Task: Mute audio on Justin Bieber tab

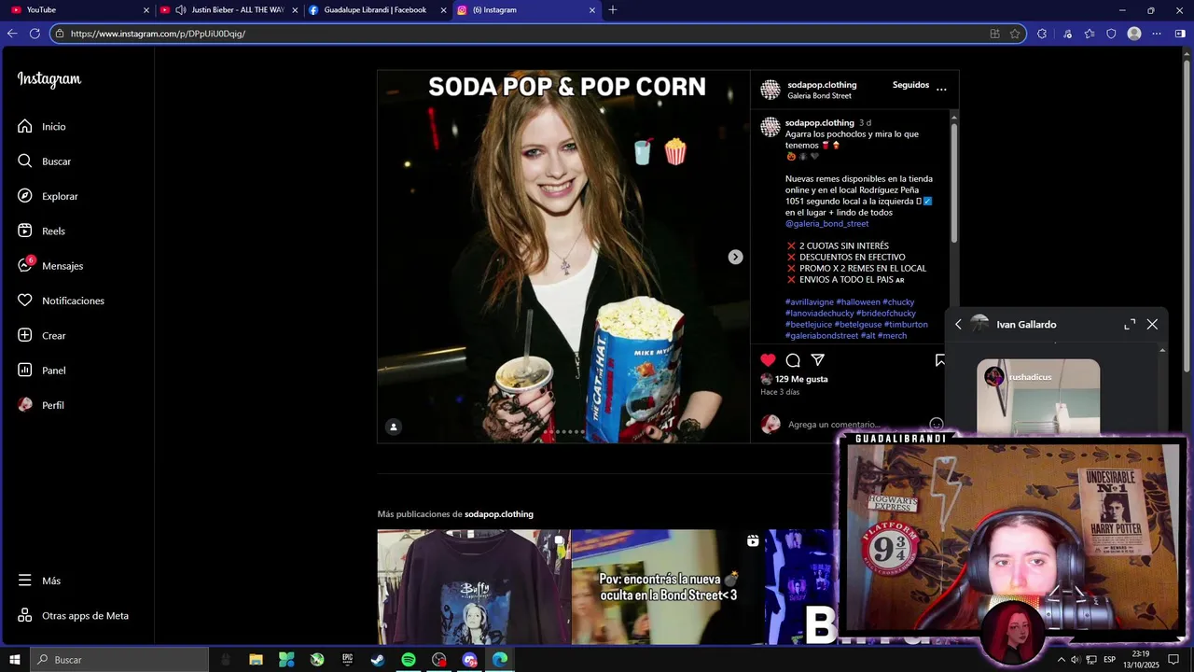Action: [180, 10]
